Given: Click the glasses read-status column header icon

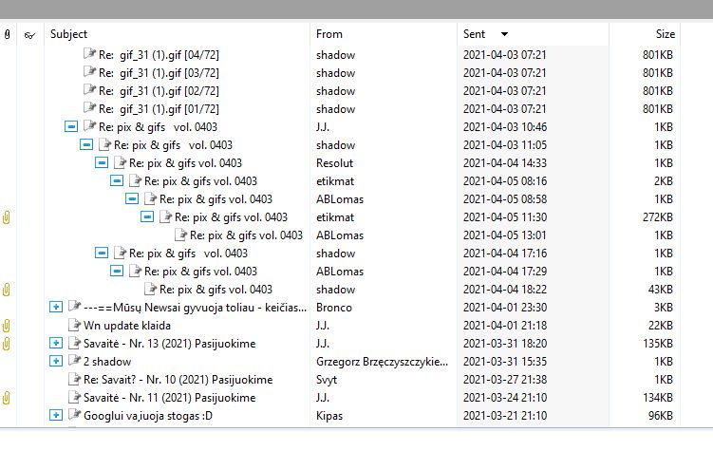Looking at the screenshot, I should coord(29,34).
